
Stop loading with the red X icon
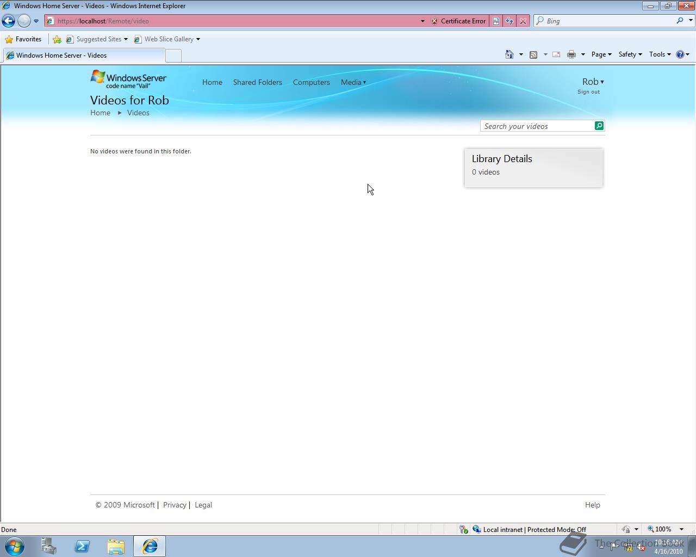point(523,21)
